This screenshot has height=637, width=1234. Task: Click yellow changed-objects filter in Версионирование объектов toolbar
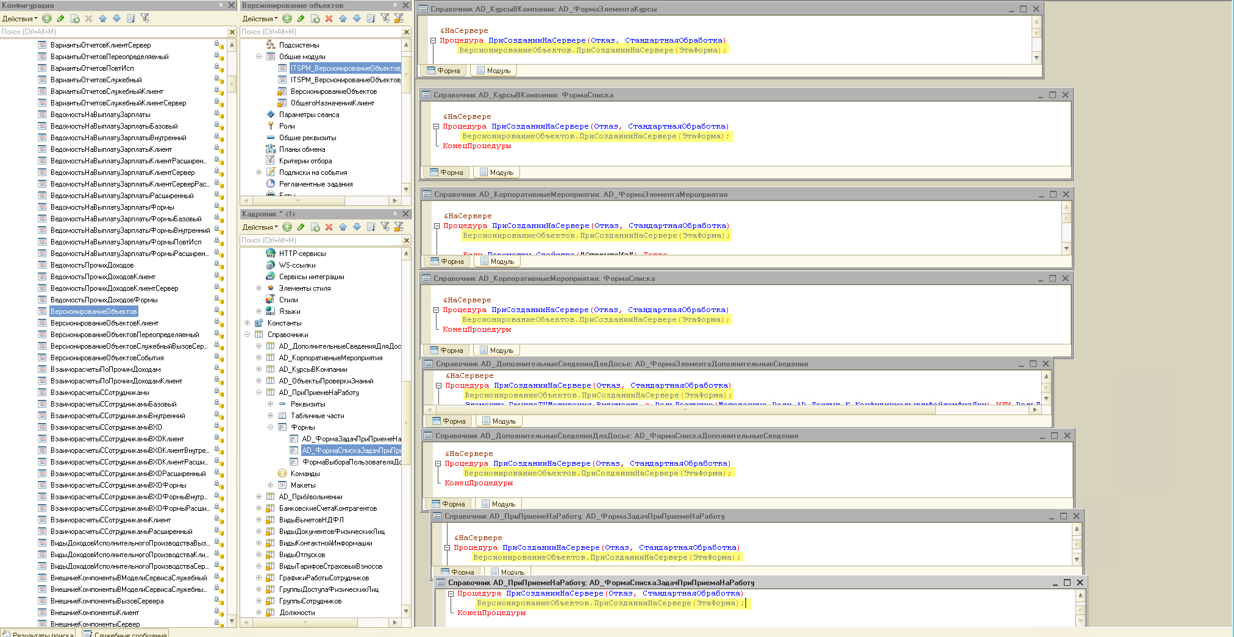click(399, 19)
